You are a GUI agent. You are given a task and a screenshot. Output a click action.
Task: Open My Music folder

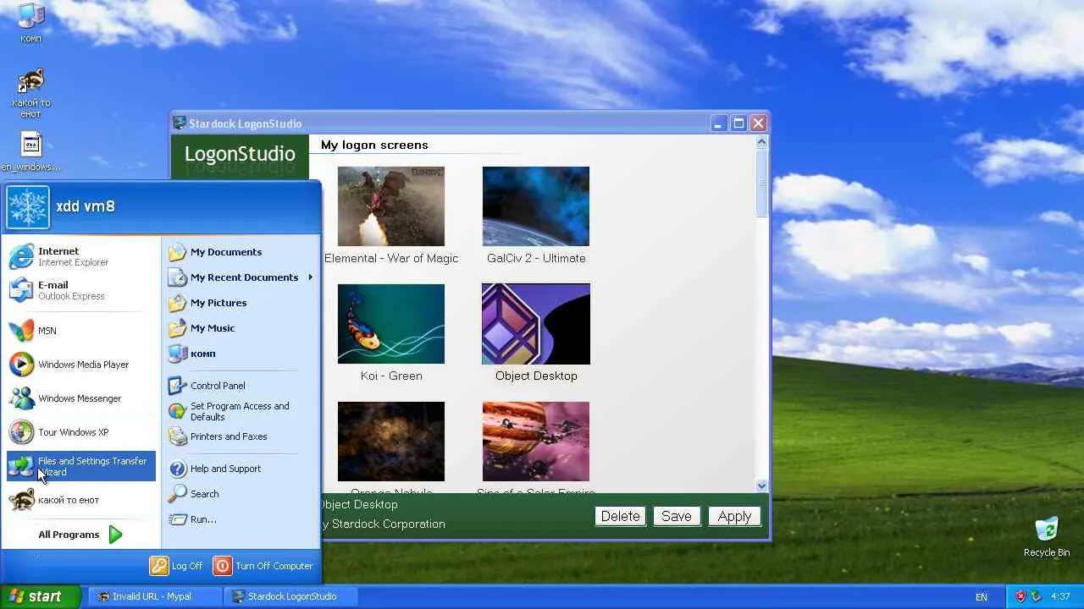pos(241,328)
